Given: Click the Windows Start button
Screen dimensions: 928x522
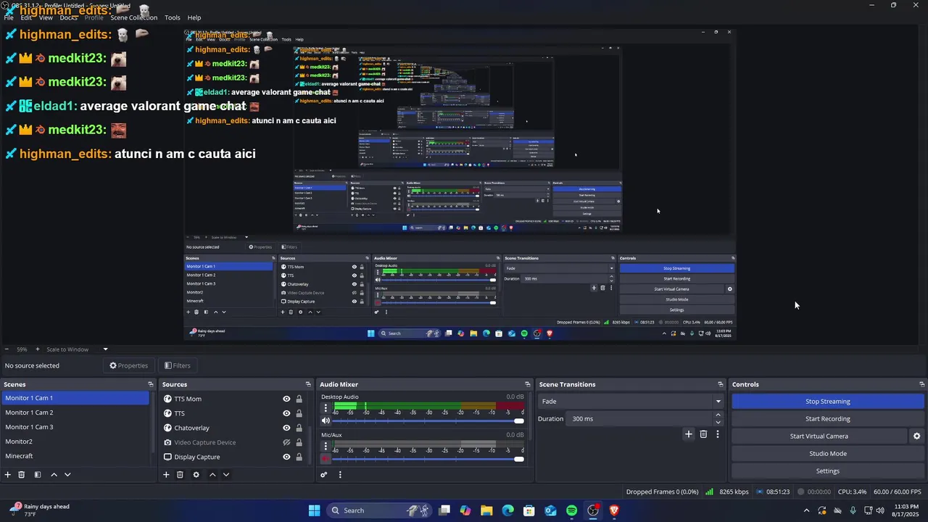Looking at the screenshot, I should (314, 510).
